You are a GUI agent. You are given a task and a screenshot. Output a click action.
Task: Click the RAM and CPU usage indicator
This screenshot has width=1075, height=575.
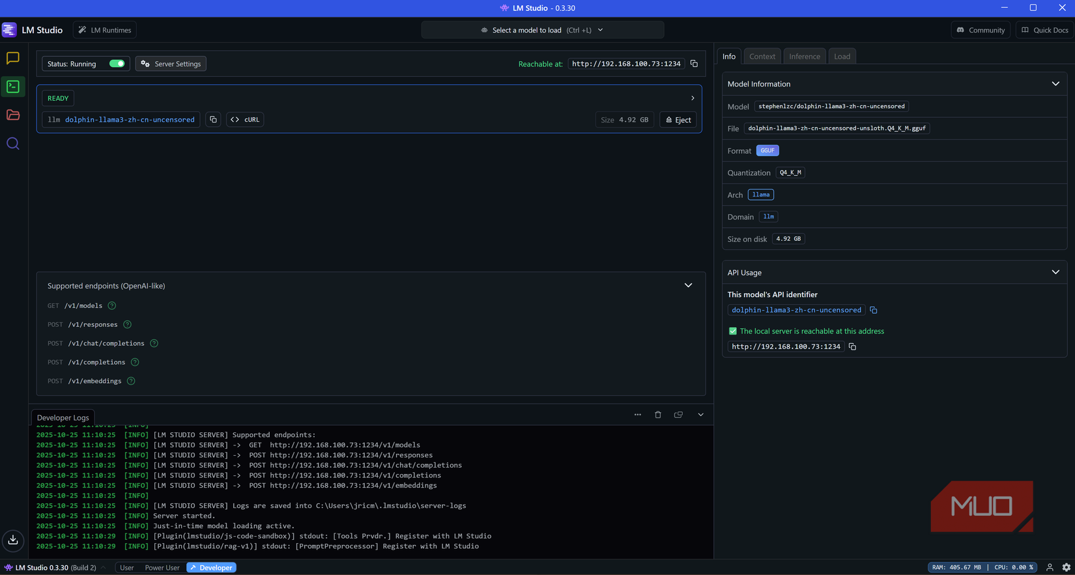tap(982, 568)
